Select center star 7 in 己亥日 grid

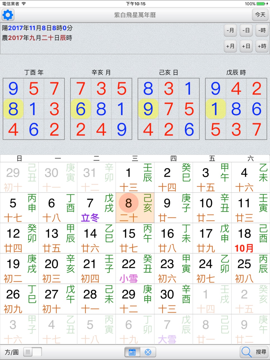[x=169, y=109]
